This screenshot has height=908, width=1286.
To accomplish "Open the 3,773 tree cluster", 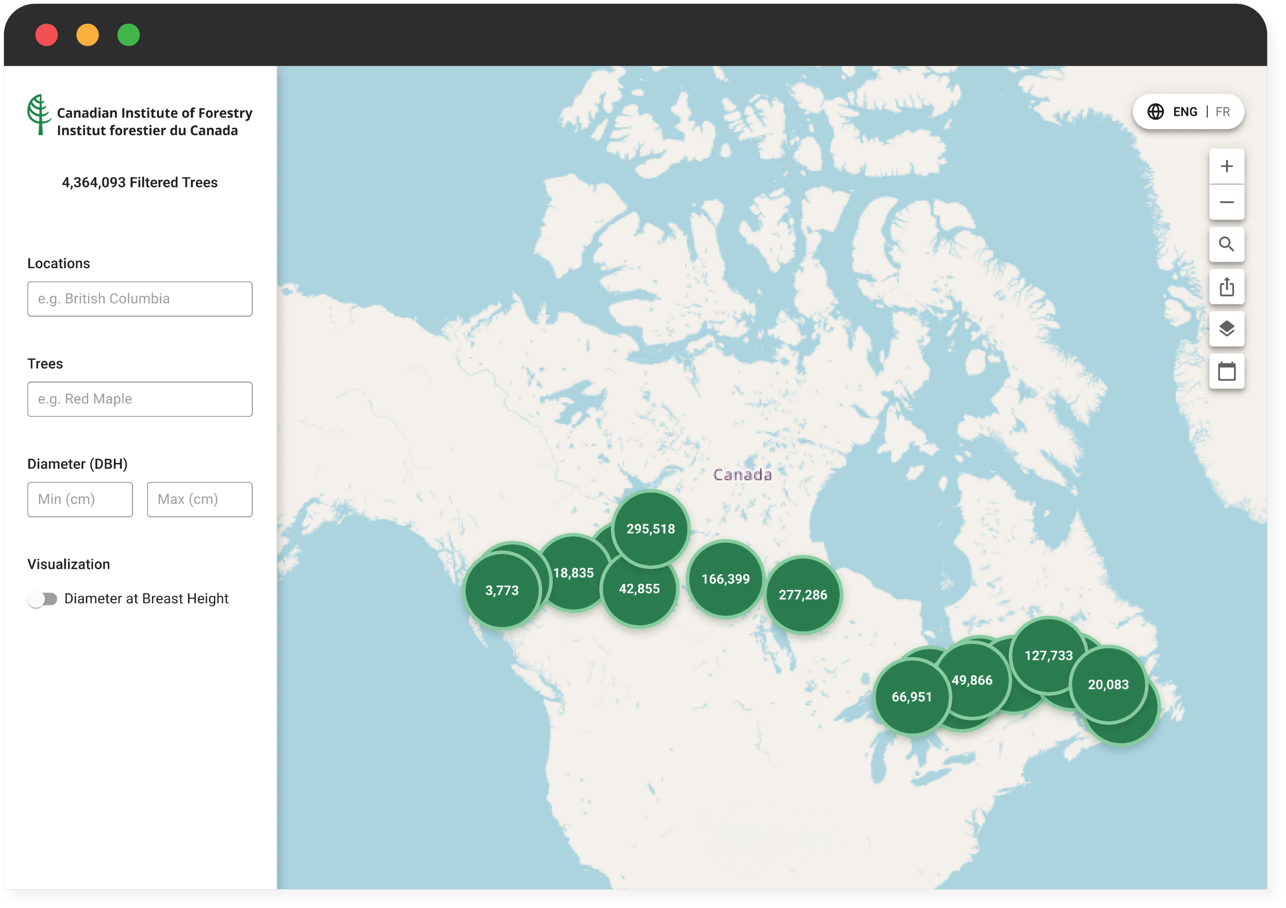I will coord(502,590).
